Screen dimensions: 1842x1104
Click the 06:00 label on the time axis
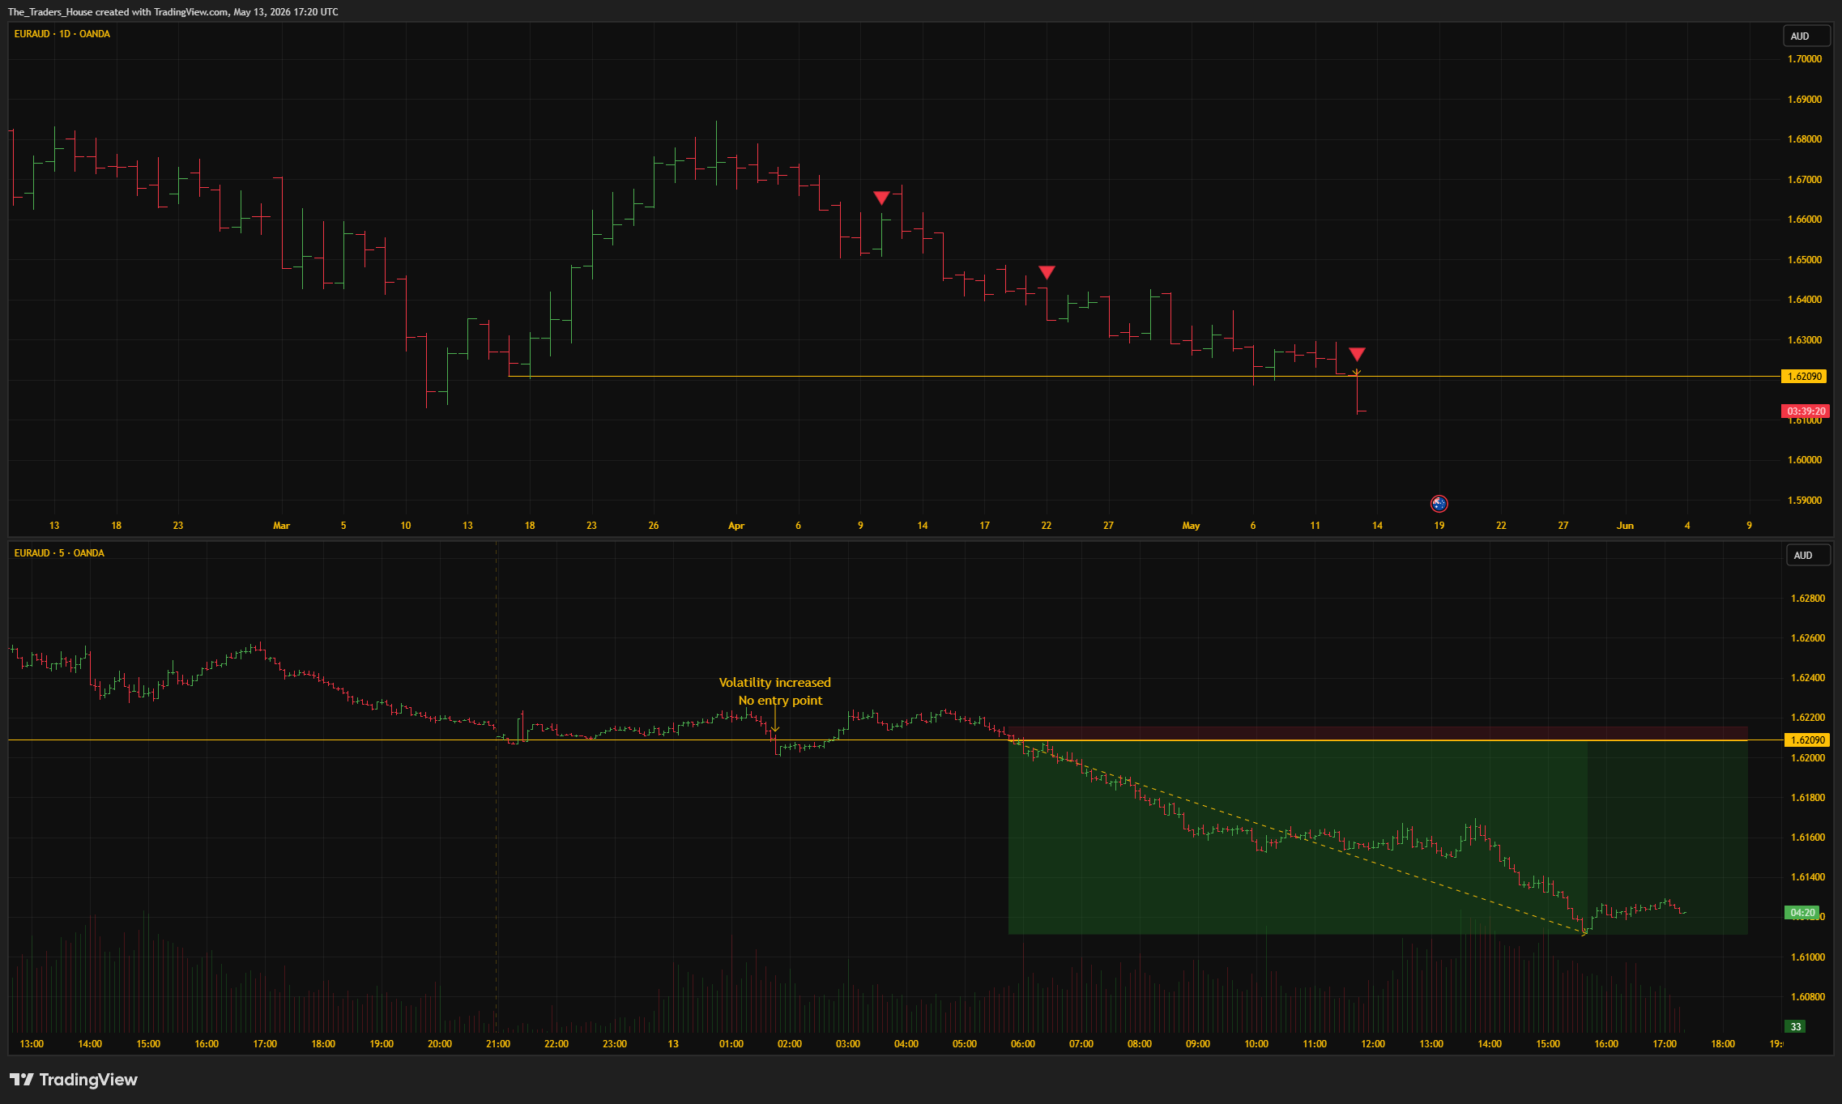[x=1023, y=1044]
